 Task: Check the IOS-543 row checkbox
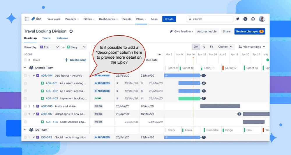25,137
